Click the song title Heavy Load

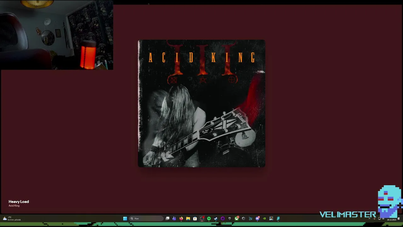19,201
